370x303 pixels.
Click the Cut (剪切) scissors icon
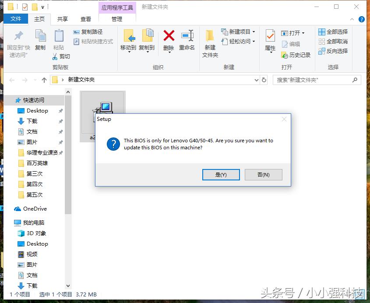click(x=55, y=56)
